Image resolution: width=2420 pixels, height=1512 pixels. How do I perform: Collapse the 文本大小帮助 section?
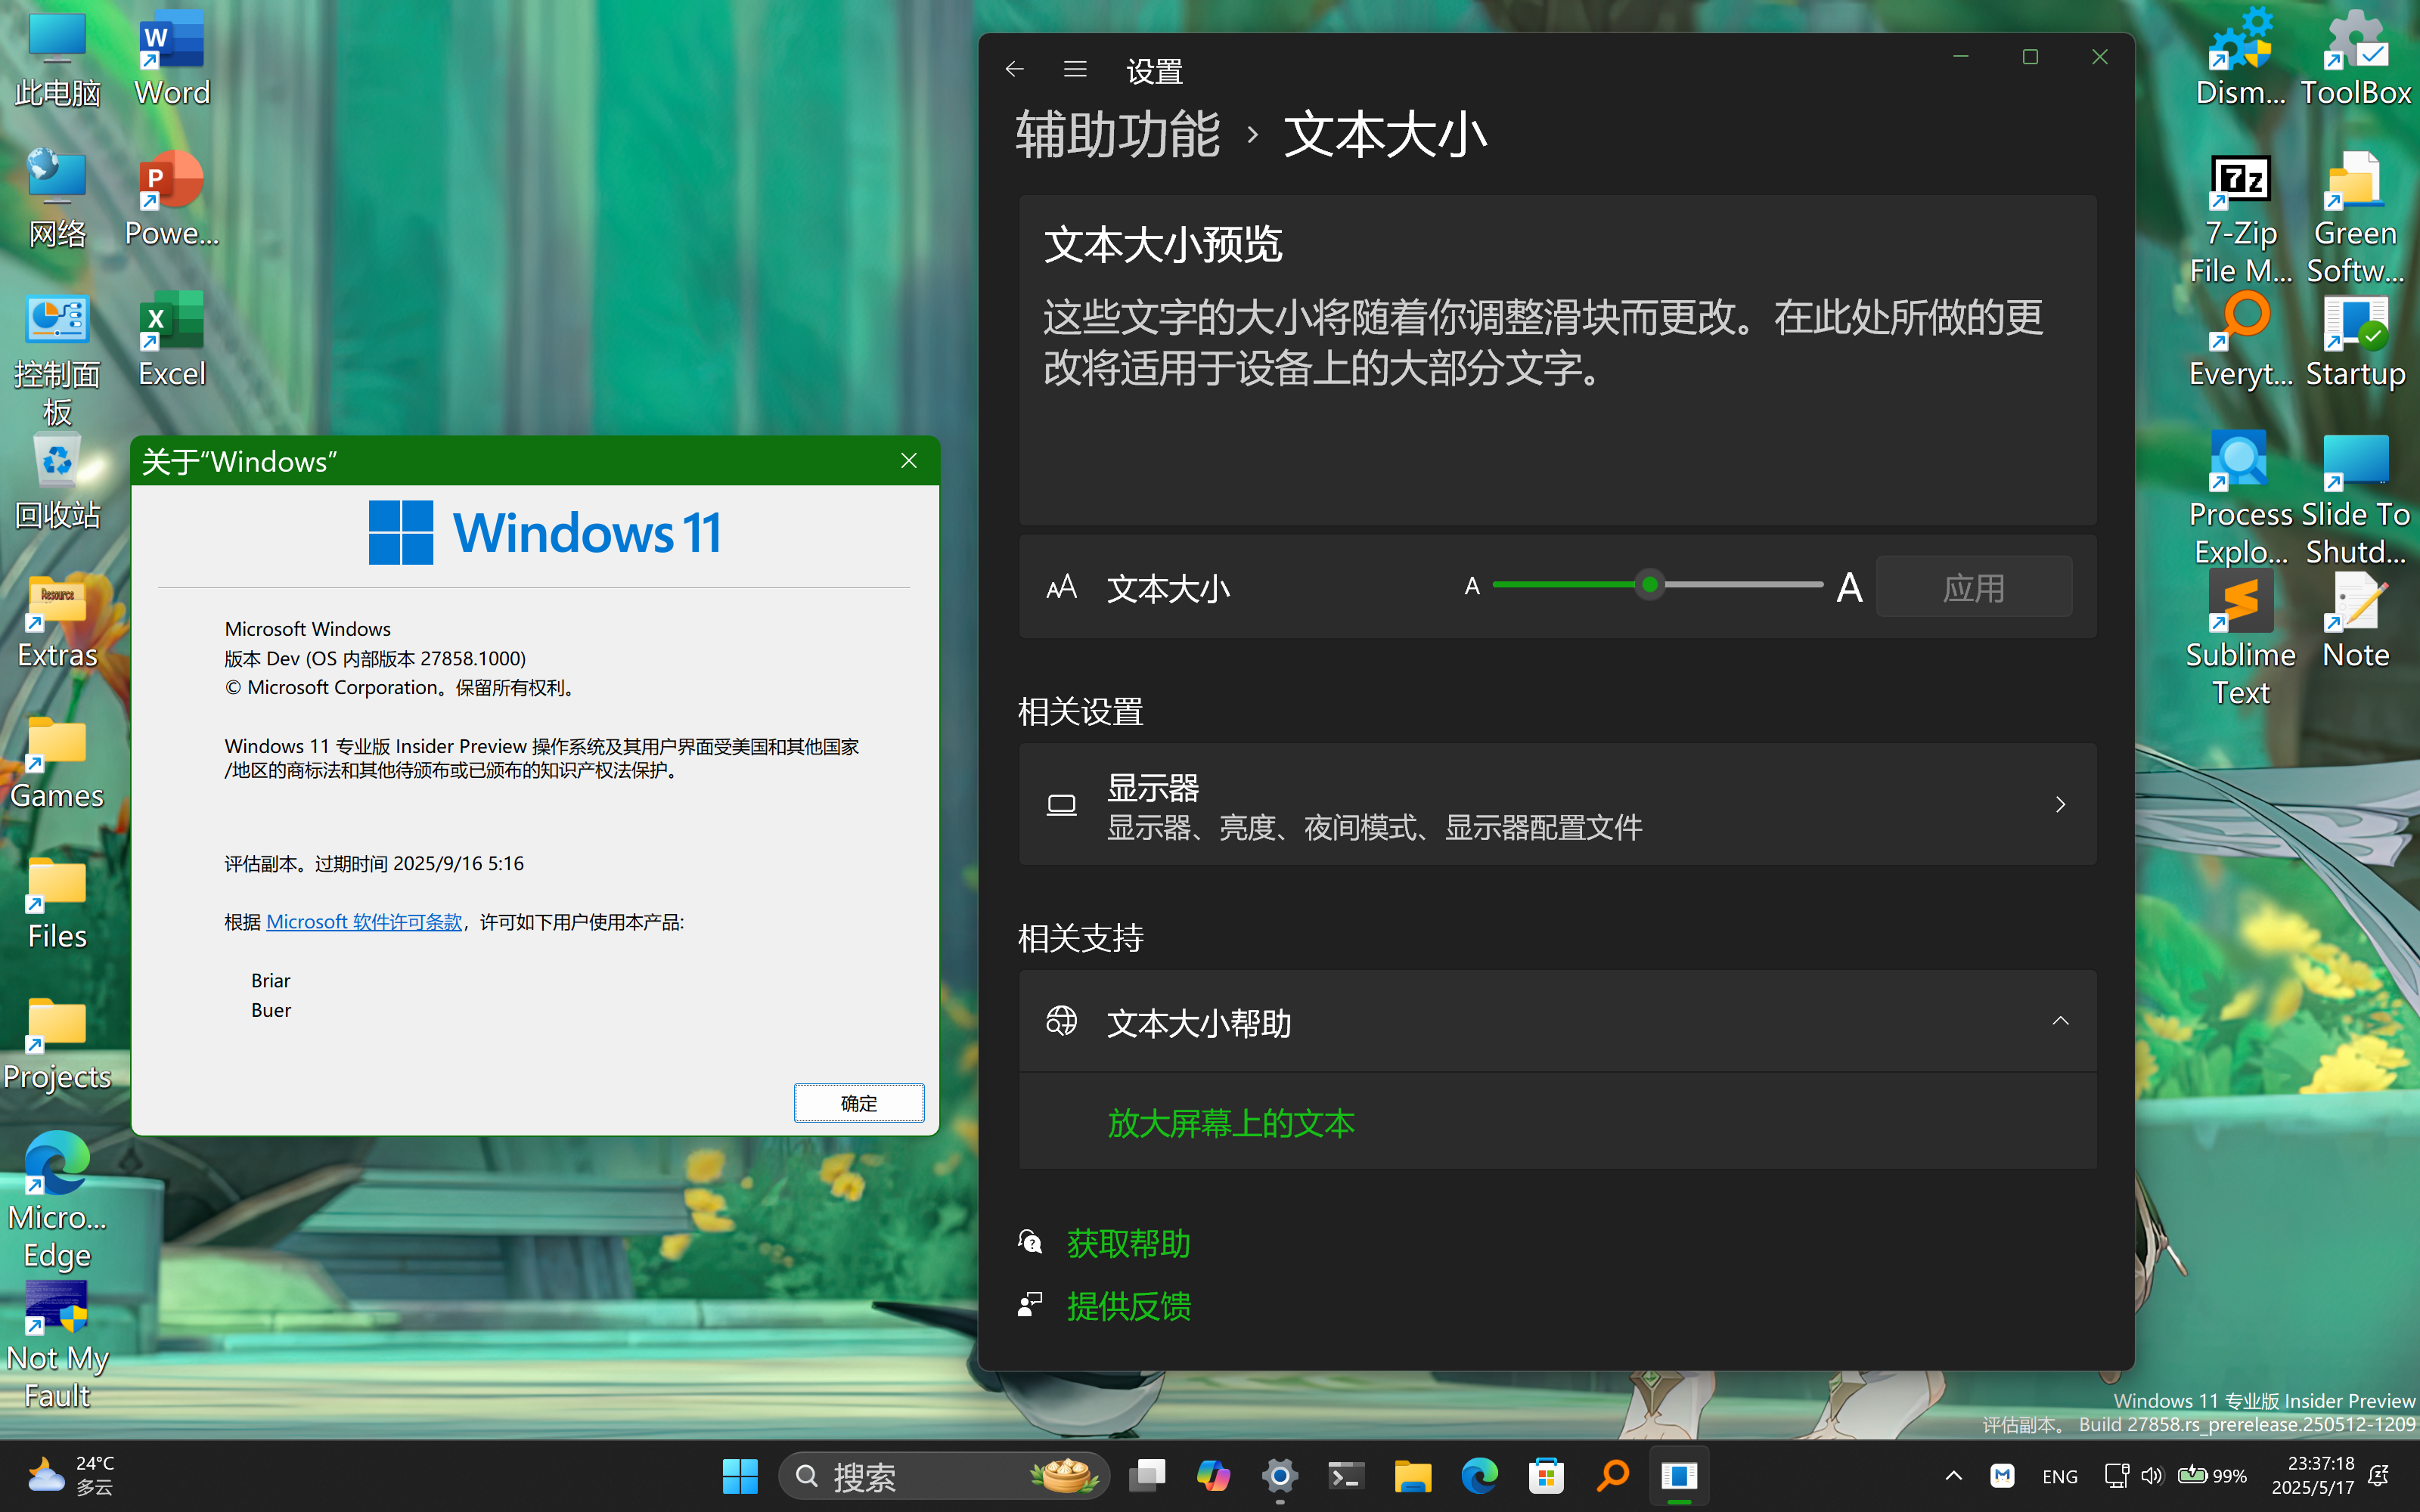tap(2060, 1021)
